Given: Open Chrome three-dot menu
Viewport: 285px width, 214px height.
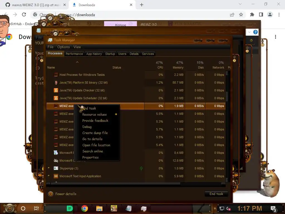Looking at the screenshot, I should [279, 14].
